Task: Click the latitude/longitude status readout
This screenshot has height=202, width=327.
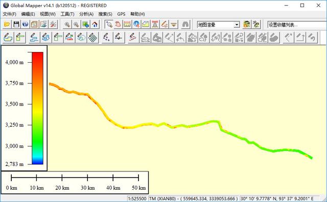Action: pyautogui.click(x=277, y=198)
